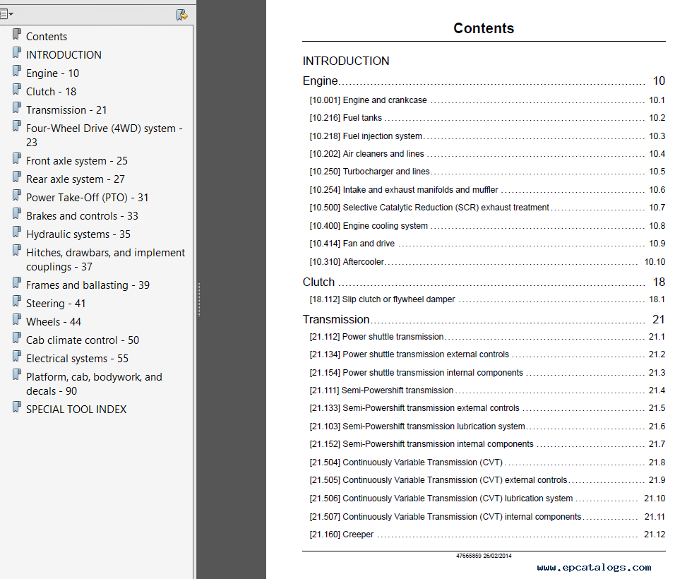Click bookmark icon beside SPECIAL TOOL INDEX

[x=17, y=407]
